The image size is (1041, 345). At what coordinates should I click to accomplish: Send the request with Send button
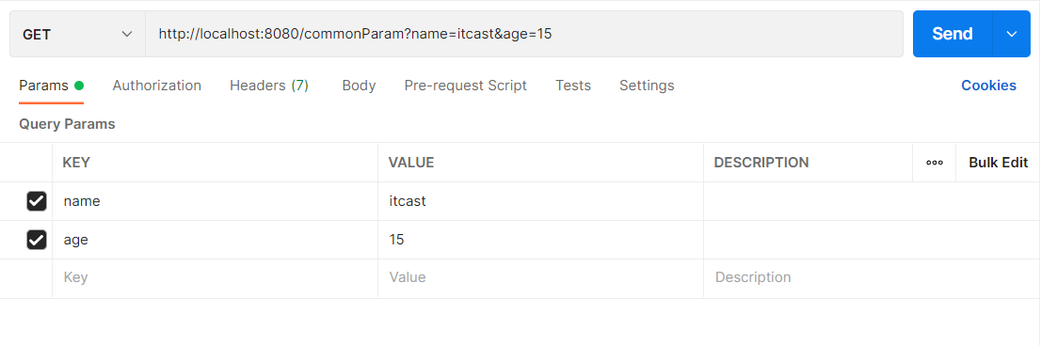[x=953, y=34]
